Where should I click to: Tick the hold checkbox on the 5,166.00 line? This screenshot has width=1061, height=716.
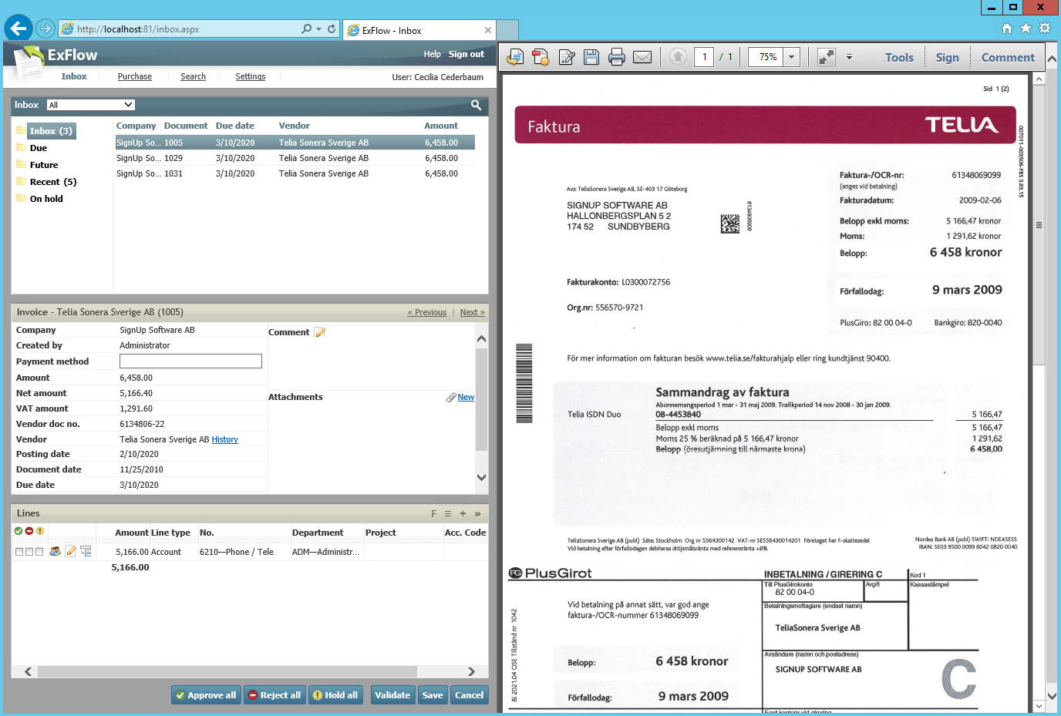39,552
